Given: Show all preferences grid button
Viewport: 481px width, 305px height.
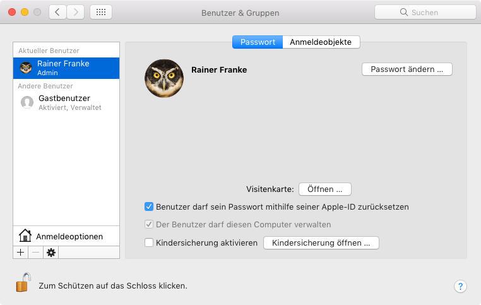Looking at the screenshot, I should coord(101,12).
